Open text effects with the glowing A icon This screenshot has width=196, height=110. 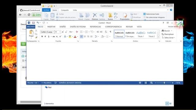tap(65, 36)
